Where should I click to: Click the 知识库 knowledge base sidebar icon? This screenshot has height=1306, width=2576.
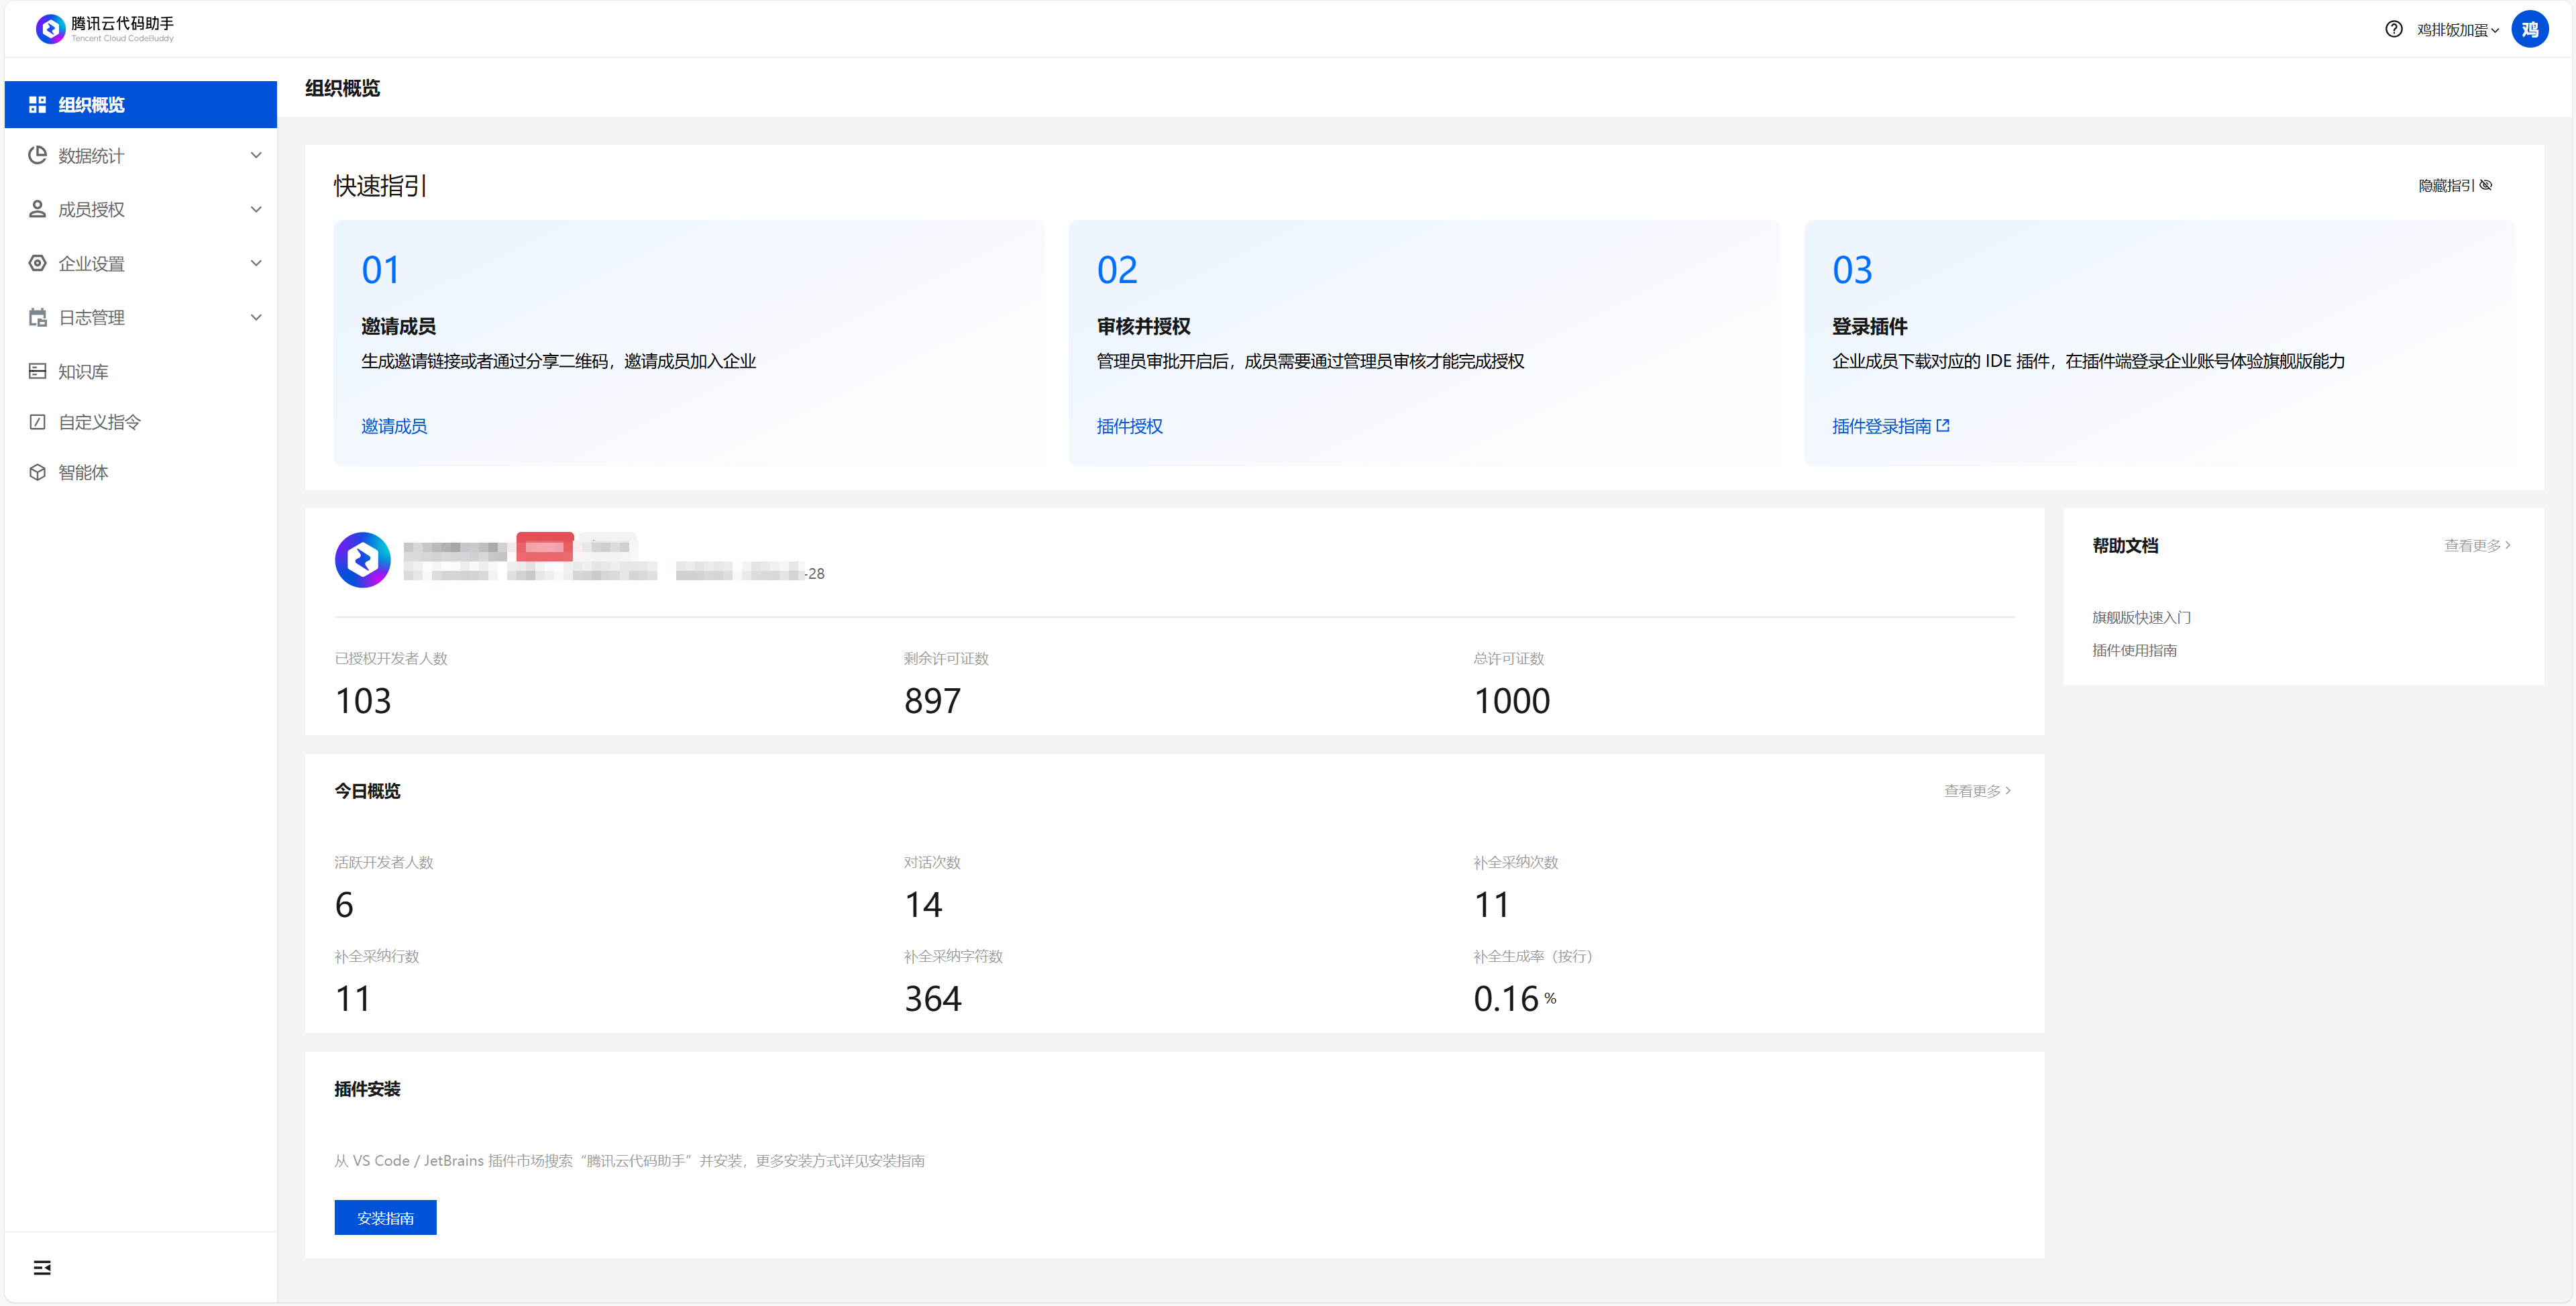38,371
